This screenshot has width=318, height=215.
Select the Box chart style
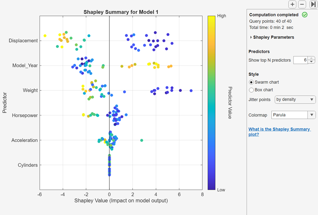[251, 90]
